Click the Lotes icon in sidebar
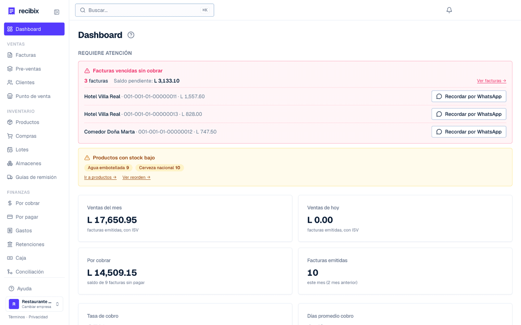The width and height of the screenshot is (521, 325). [x=10, y=149]
